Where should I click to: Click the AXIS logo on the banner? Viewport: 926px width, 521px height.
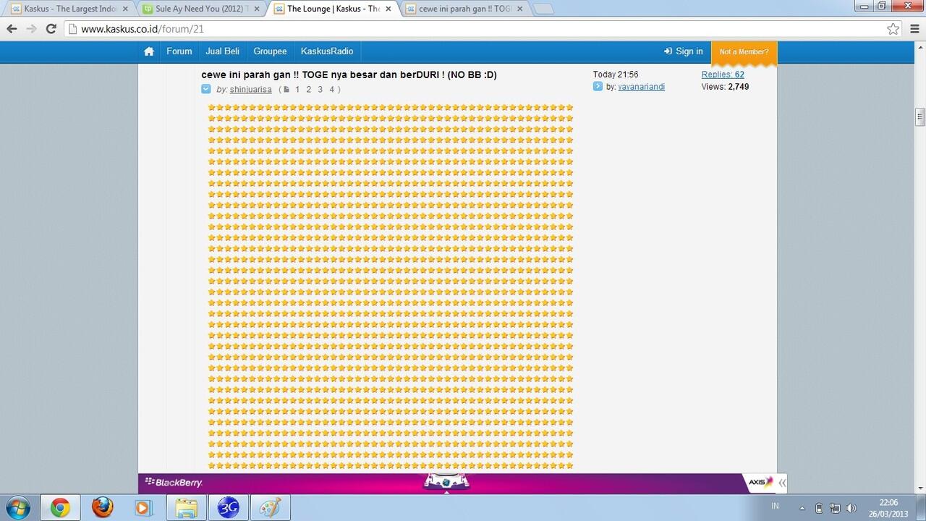point(760,482)
